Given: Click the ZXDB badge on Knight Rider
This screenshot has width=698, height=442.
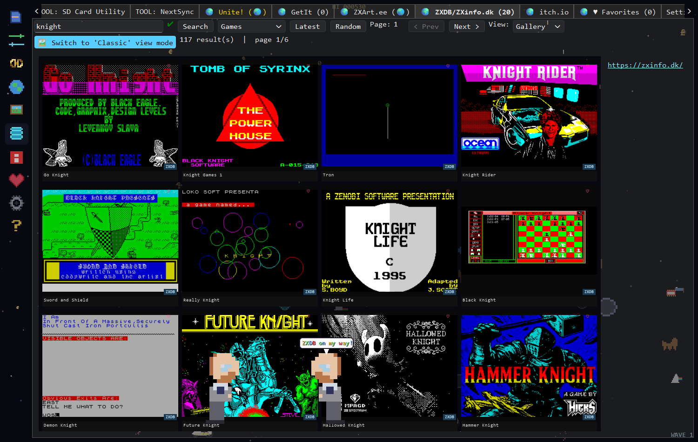Looking at the screenshot, I should pyautogui.click(x=589, y=167).
